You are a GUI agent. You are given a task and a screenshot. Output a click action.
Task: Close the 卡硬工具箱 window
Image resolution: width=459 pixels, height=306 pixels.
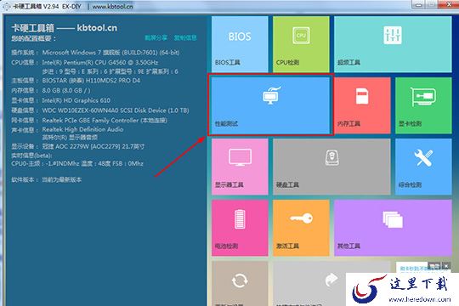pyautogui.click(x=448, y=4)
